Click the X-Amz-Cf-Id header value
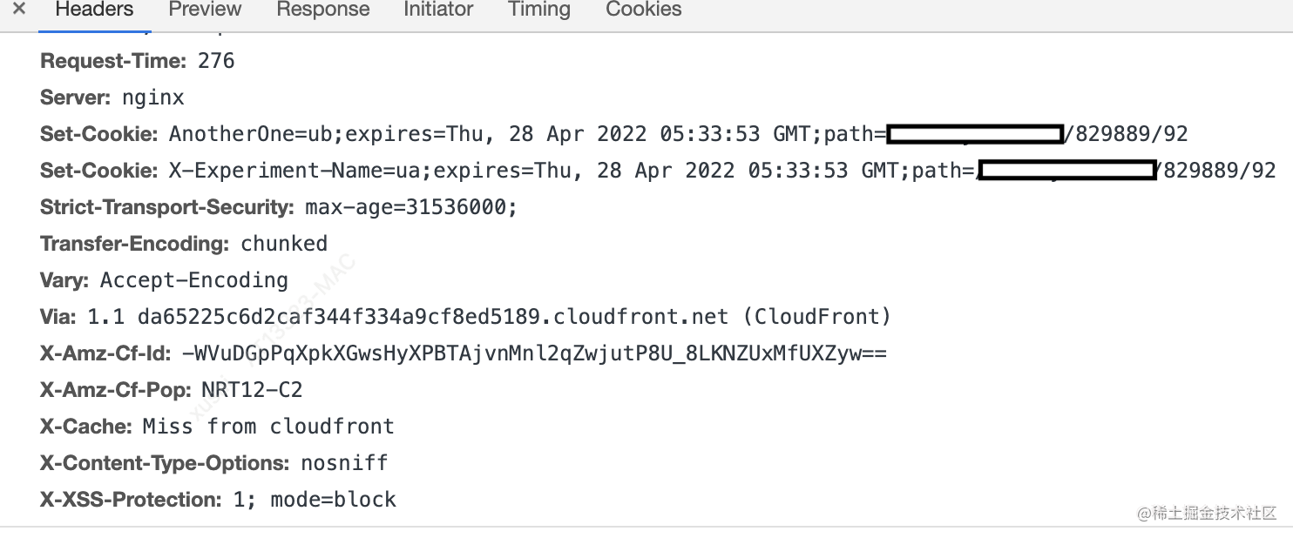 pyautogui.click(x=534, y=353)
